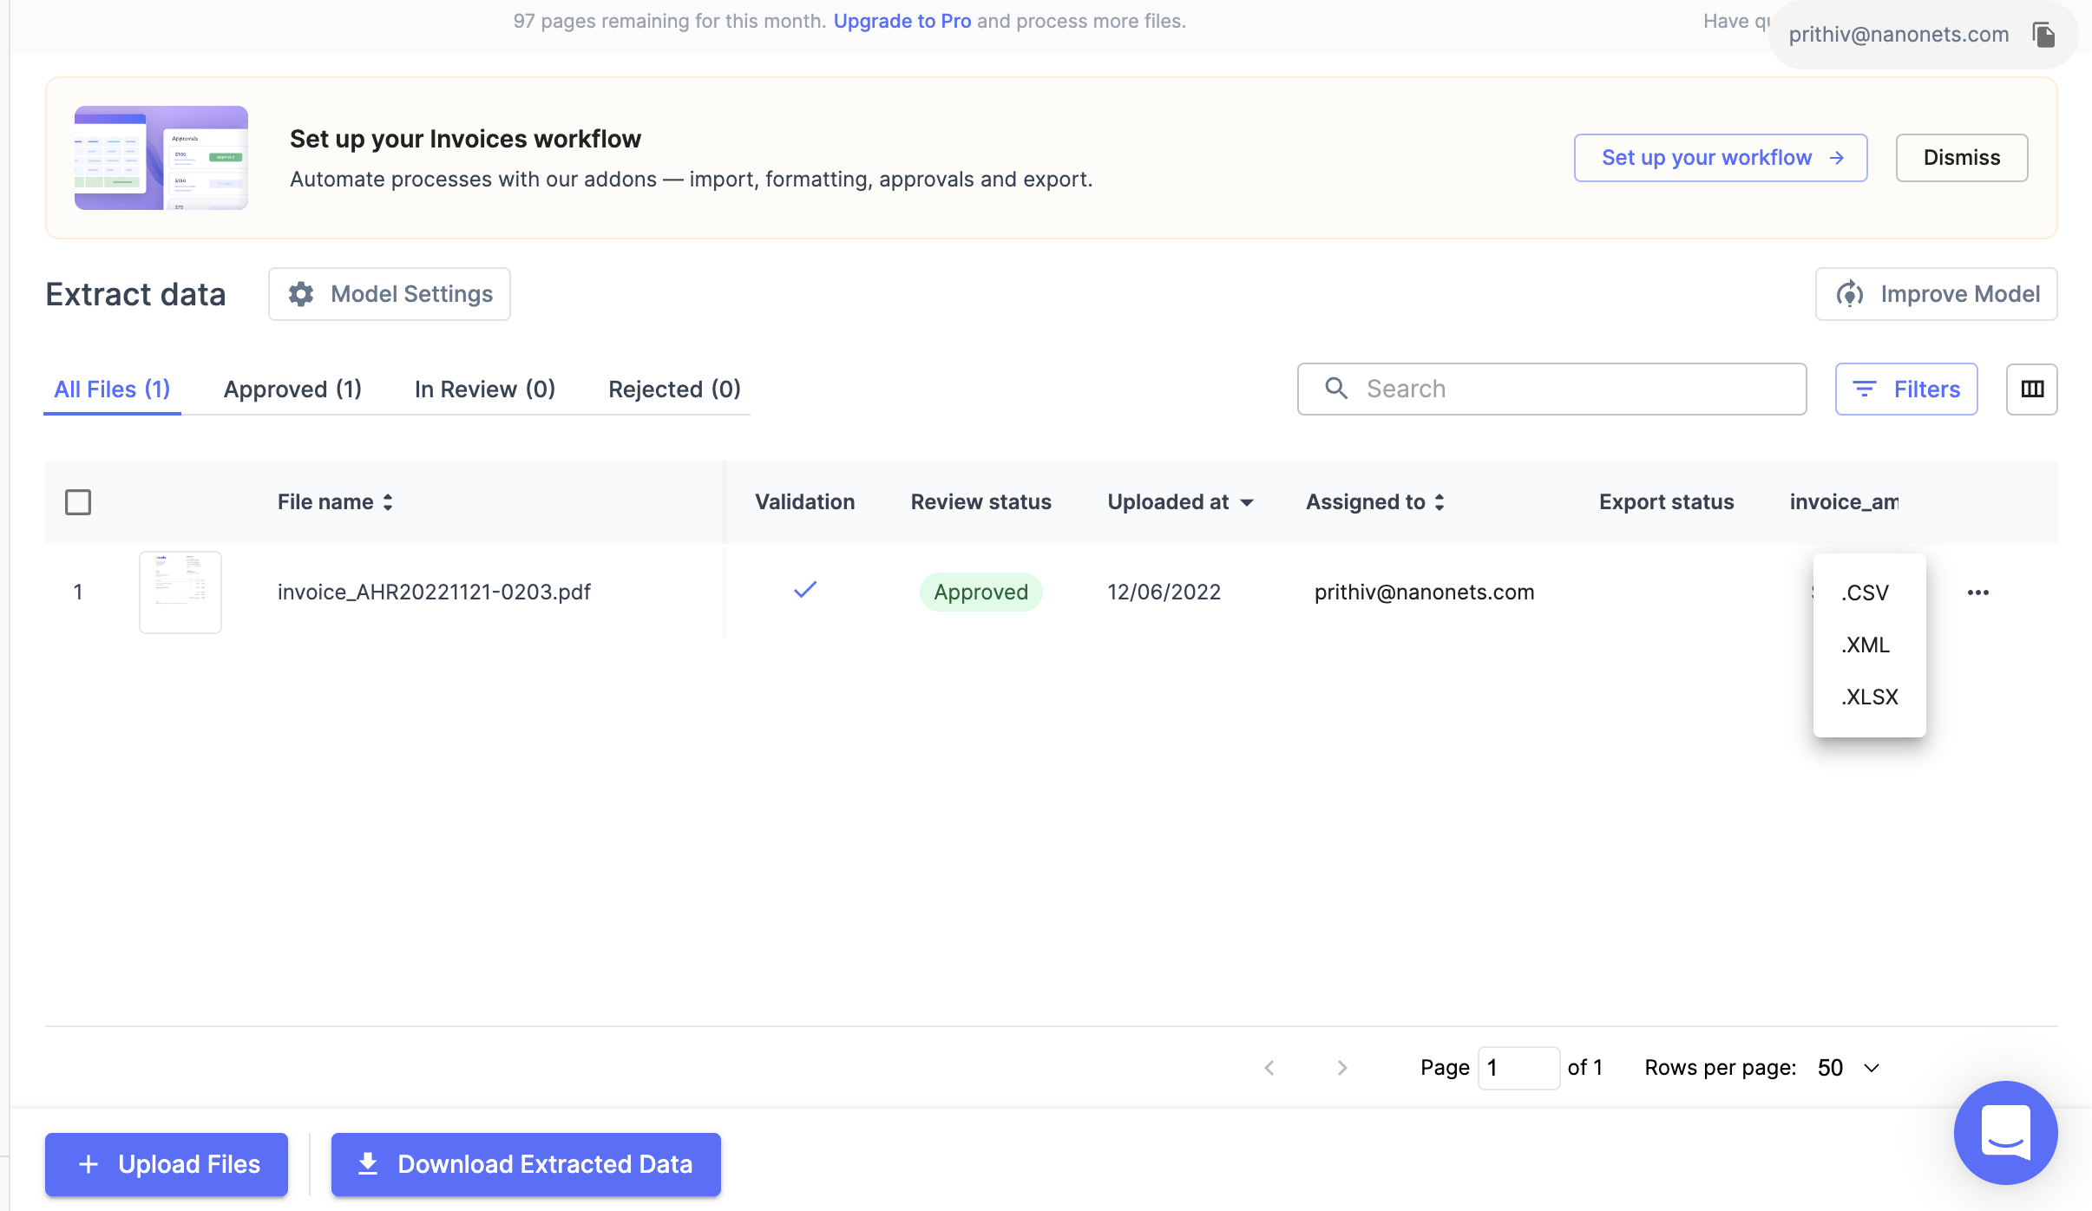The height and width of the screenshot is (1211, 2092).
Task: Open the Uploaded at sort dropdown arrow
Action: point(1247,501)
